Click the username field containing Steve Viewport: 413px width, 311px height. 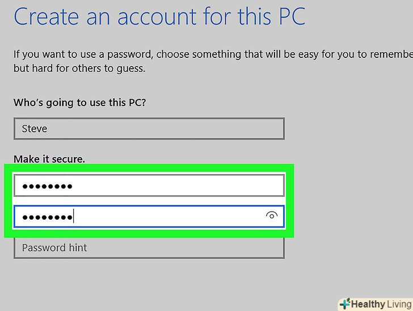point(149,129)
